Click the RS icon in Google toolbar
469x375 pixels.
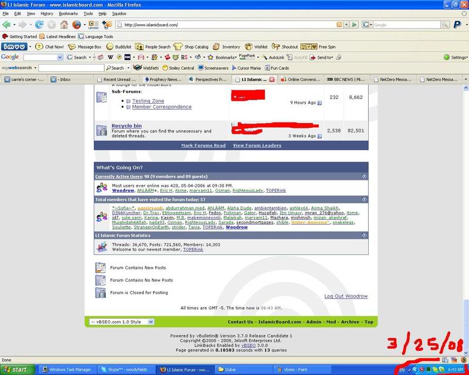click(184, 57)
